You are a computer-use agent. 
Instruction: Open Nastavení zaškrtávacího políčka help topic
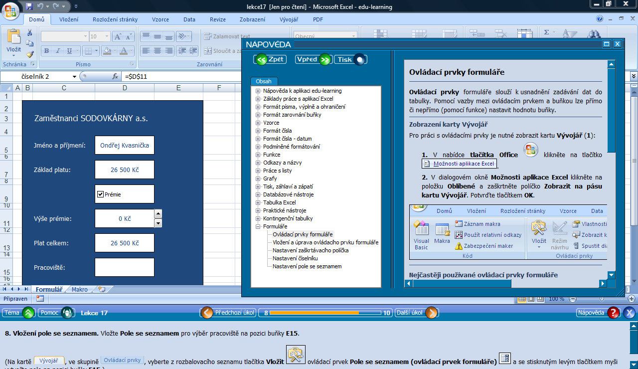coord(311,250)
